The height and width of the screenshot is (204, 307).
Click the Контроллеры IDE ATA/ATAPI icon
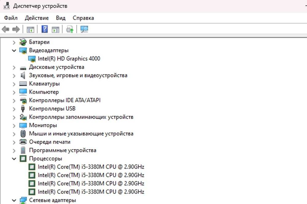coord(23,100)
